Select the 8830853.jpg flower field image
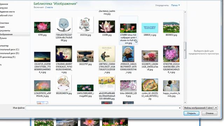Viewport: 224px width, 126px height. [x=171, y=27]
